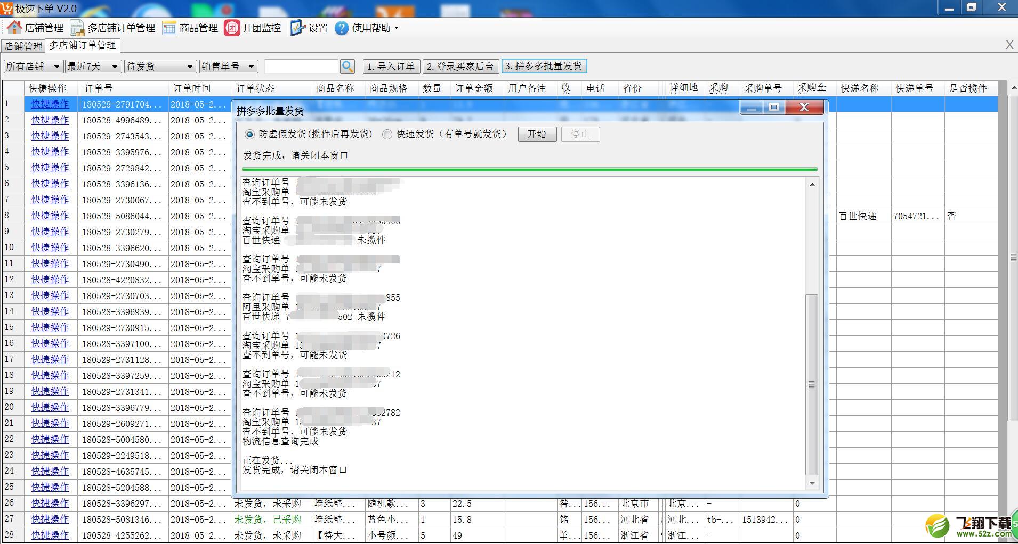Switch to the 多店铺订单管理 tab
This screenshot has width=1018, height=544.
click(x=83, y=45)
